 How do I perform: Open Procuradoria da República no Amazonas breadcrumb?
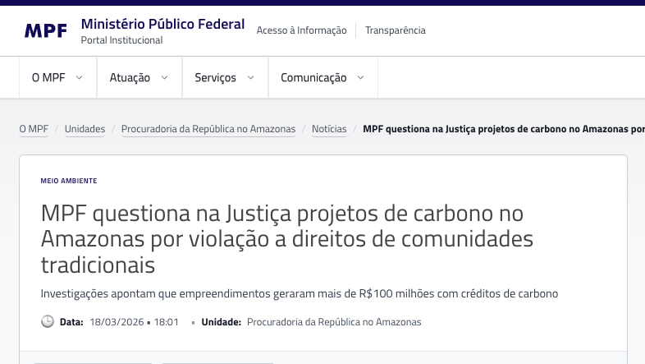[x=208, y=129]
